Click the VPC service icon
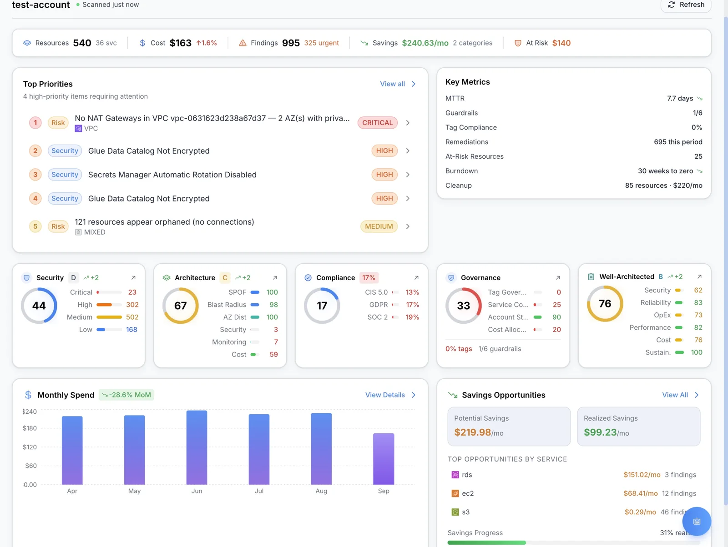This screenshot has width=728, height=547. 78,129
